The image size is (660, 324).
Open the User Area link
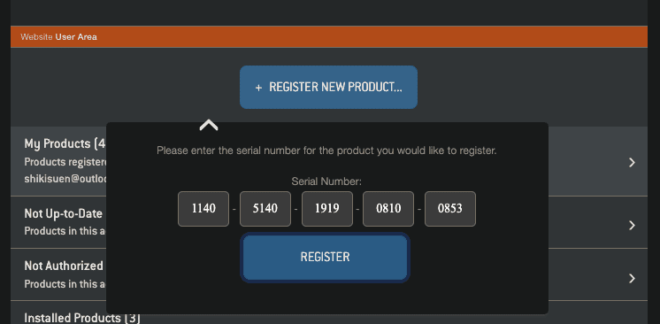coord(76,37)
